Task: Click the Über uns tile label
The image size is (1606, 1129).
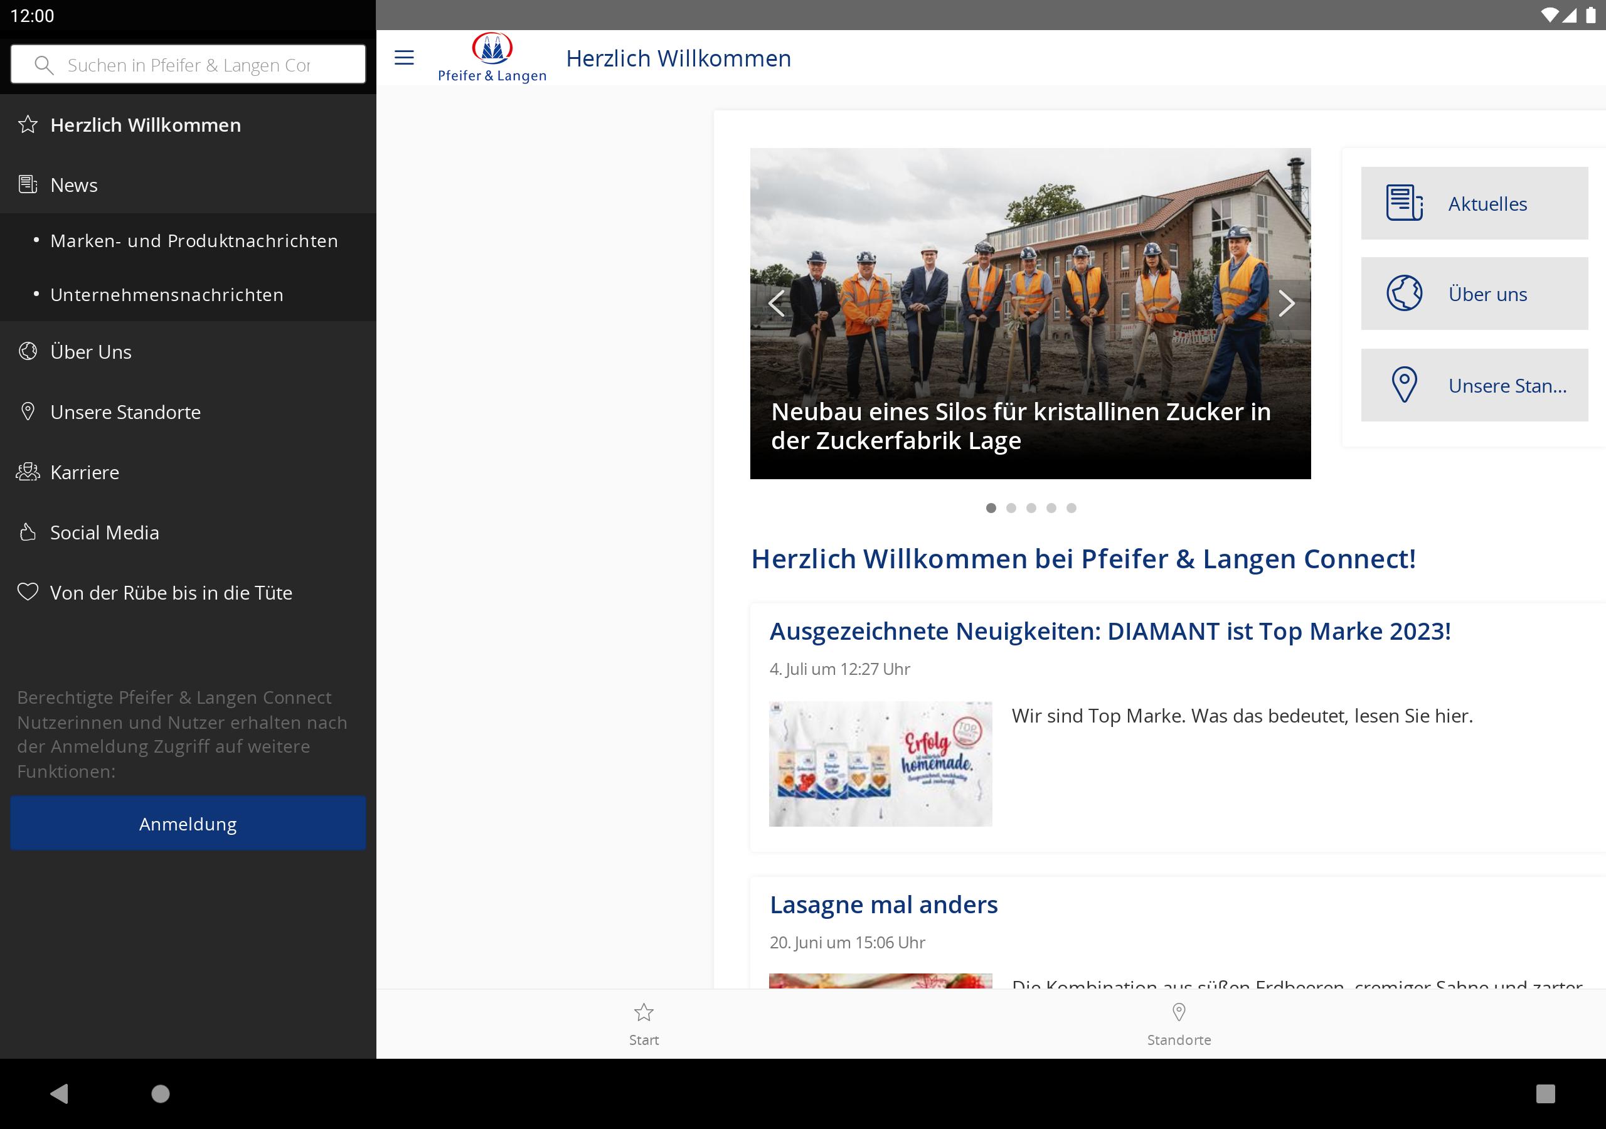Action: 1487,294
